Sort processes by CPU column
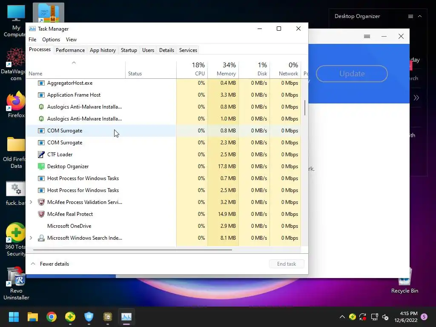 tap(192, 70)
